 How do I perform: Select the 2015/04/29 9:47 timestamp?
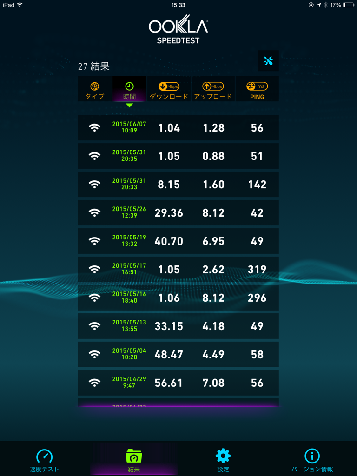129,382
